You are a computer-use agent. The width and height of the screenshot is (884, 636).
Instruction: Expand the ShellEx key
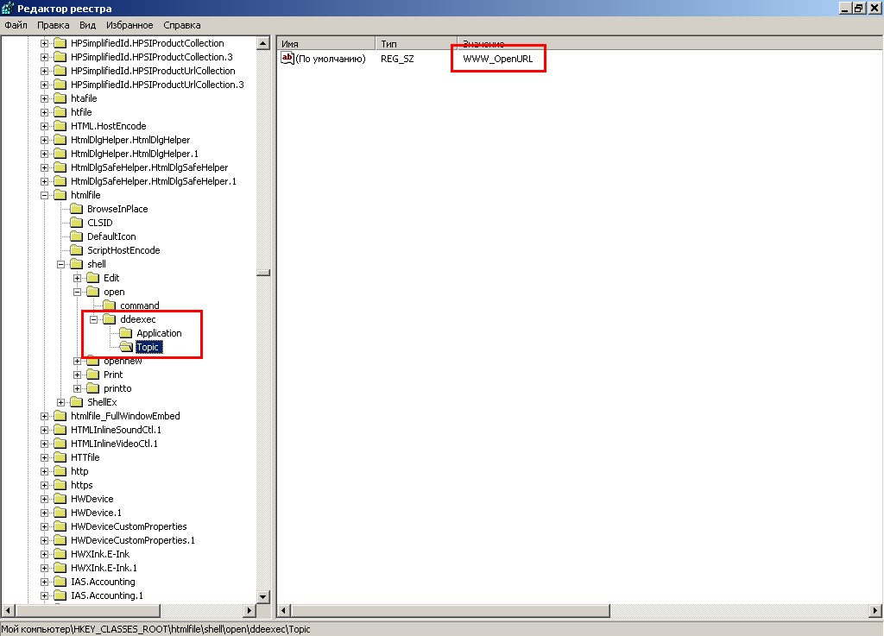[61, 402]
